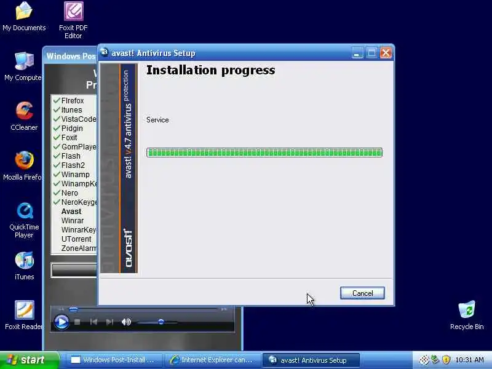Open Foxit Reader desktop icon
This screenshot has width=492, height=369.
[24, 315]
